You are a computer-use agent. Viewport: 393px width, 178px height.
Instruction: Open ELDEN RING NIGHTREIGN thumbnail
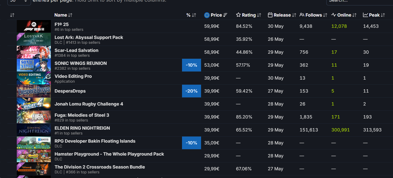(34, 130)
